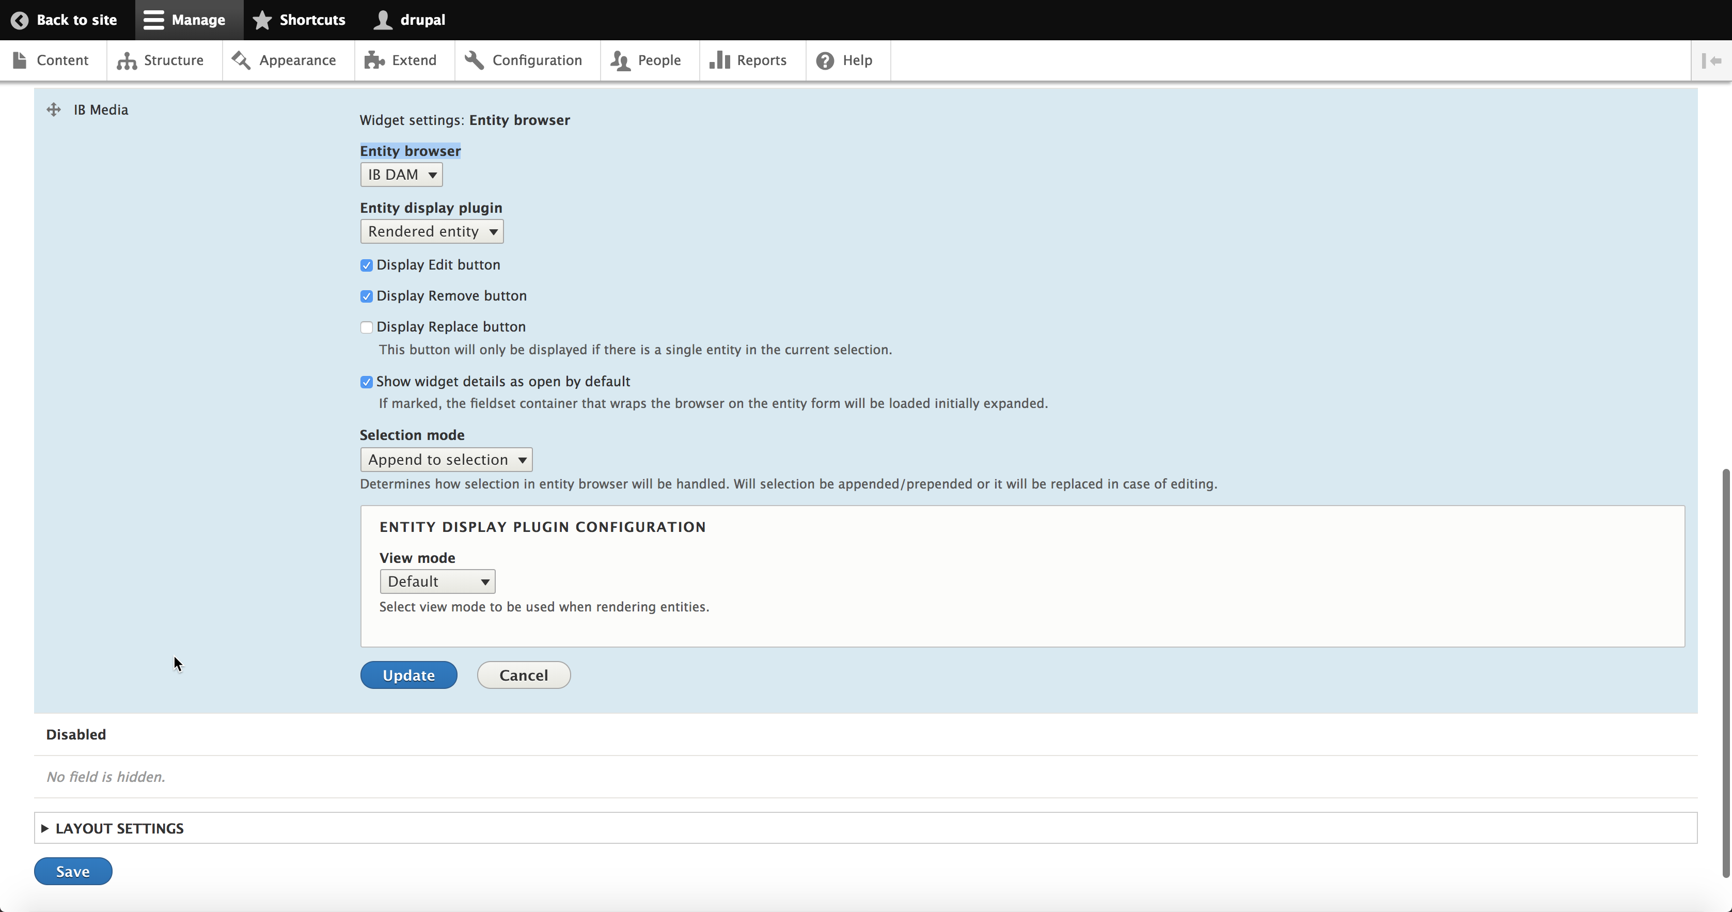Expand the Layout Settings section
1732x912 pixels.
pos(119,829)
